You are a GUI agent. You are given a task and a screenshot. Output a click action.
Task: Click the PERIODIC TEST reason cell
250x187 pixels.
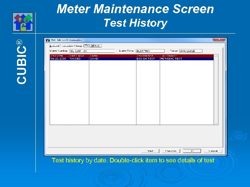pyautogui.click(x=187, y=59)
